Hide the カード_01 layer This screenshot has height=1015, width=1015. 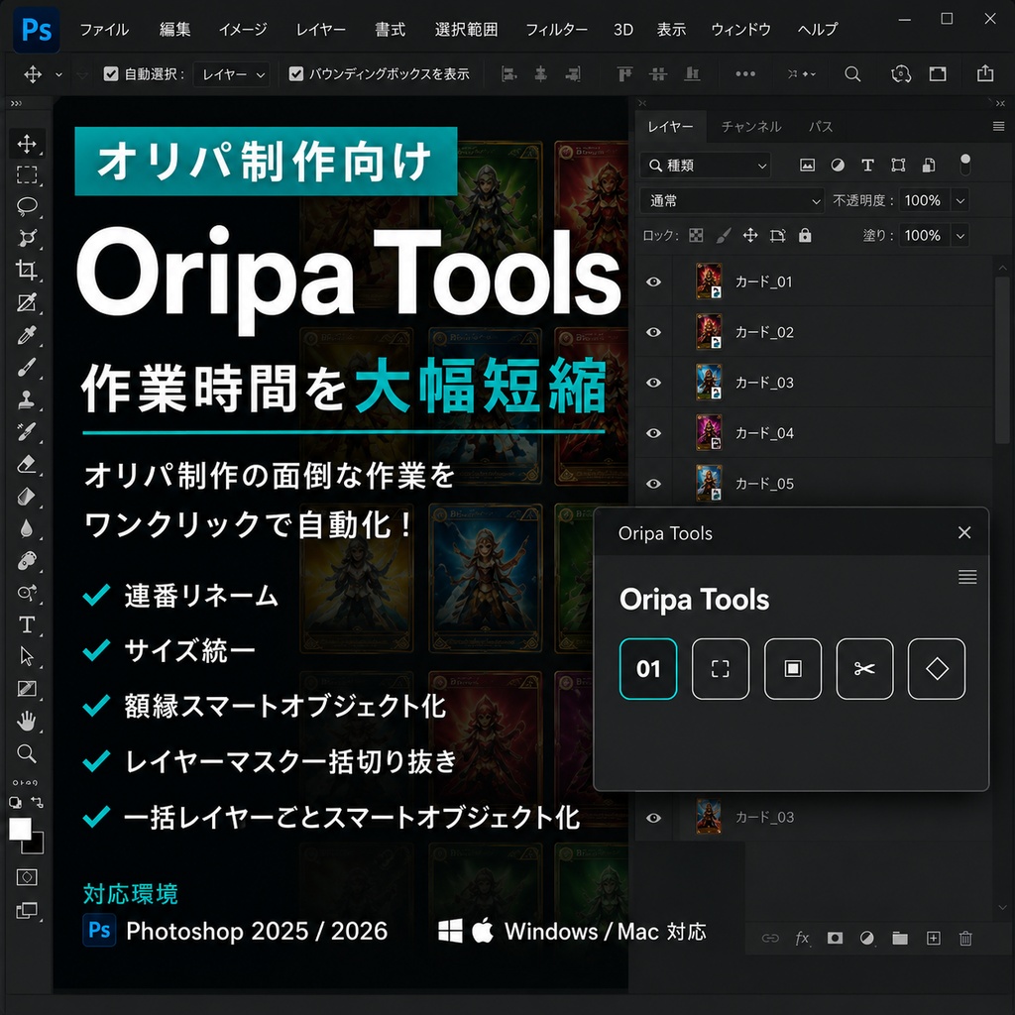click(654, 282)
